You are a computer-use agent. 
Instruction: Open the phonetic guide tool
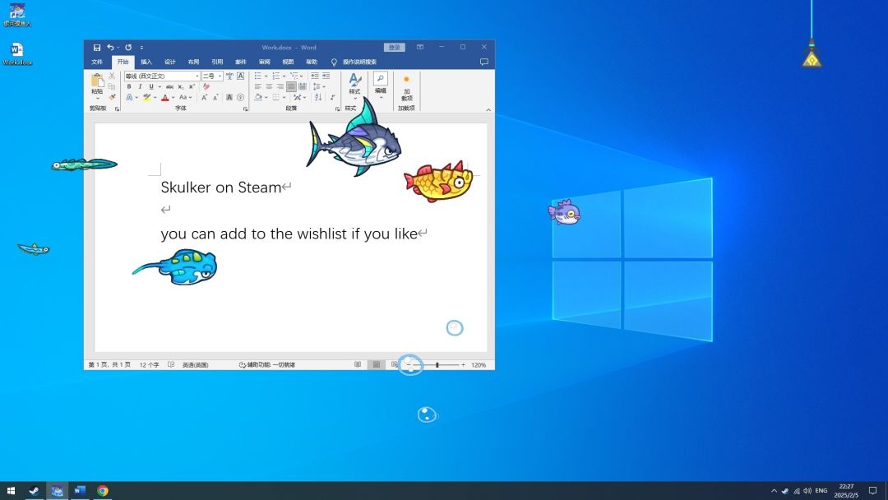point(229,76)
